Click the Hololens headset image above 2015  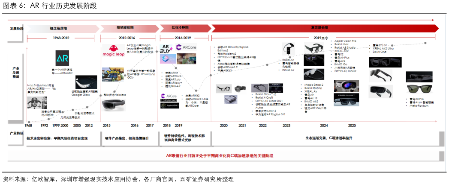point(114,105)
